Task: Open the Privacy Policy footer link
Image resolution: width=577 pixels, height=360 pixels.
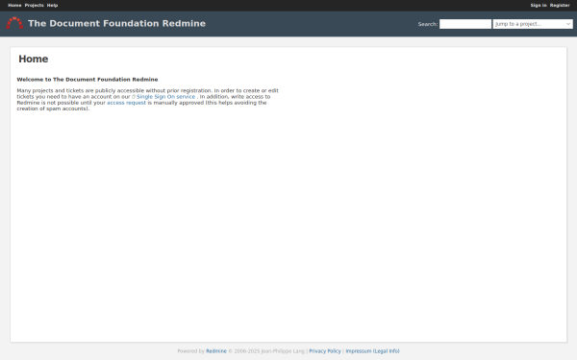Action: (x=325, y=351)
